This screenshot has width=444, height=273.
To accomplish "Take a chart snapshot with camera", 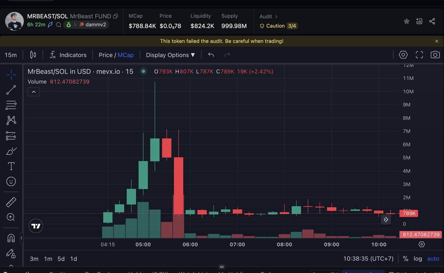I will coord(435,55).
